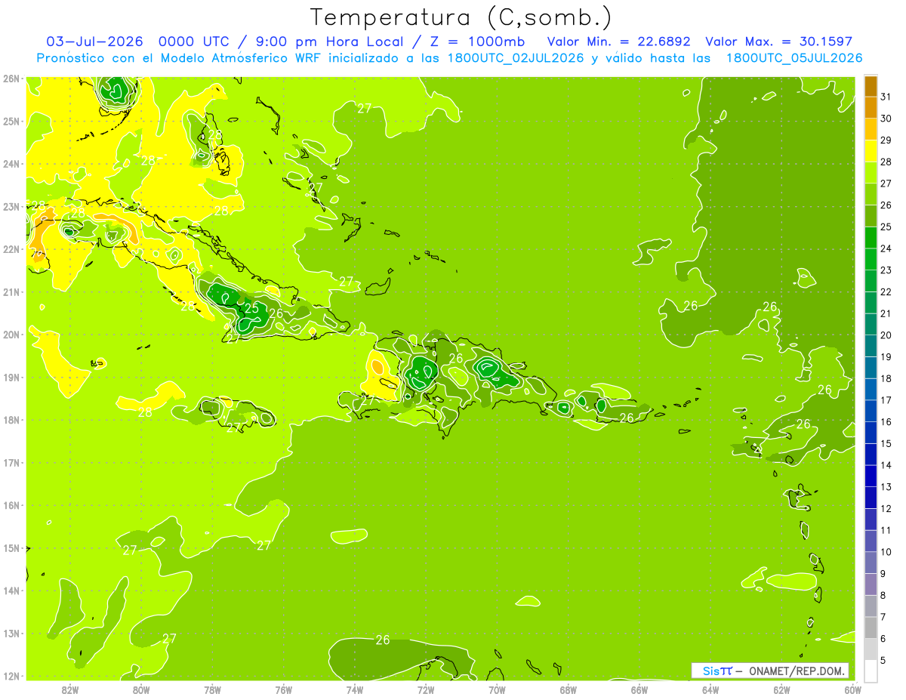
Task: Click the '26' contour label near 13N 74W
Action: pyautogui.click(x=383, y=640)
